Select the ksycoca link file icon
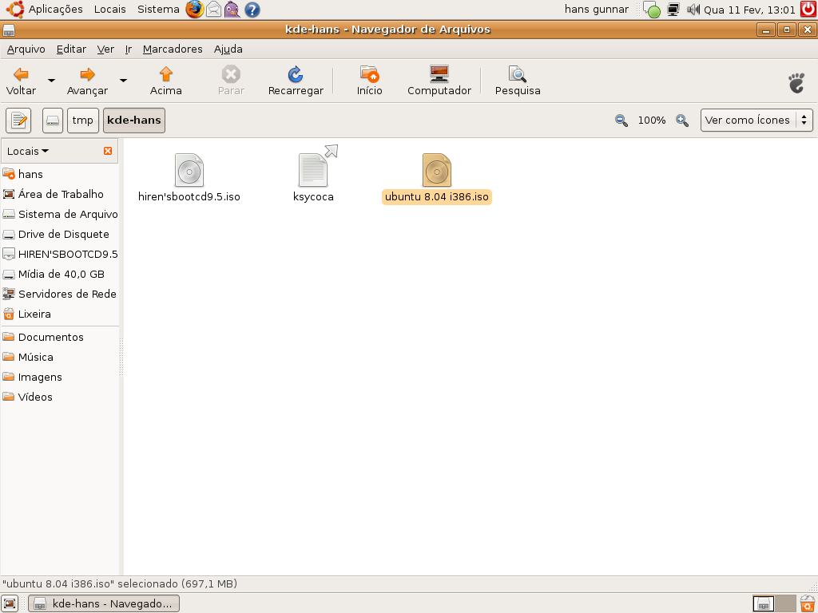This screenshot has height=613, width=818. coord(313,170)
